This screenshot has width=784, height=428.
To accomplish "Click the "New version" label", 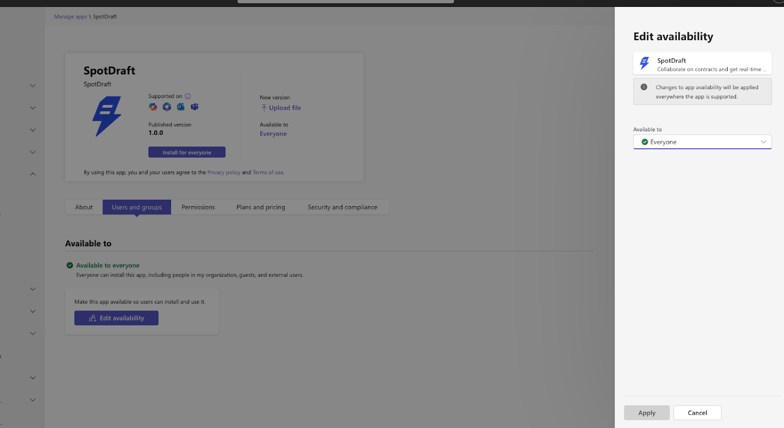I will pos(275,97).
